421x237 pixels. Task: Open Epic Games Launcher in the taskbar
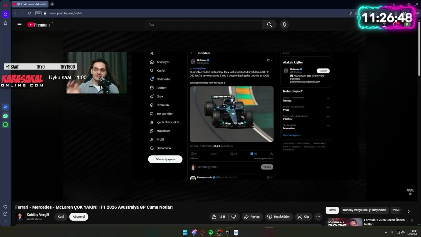pos(228,232)
